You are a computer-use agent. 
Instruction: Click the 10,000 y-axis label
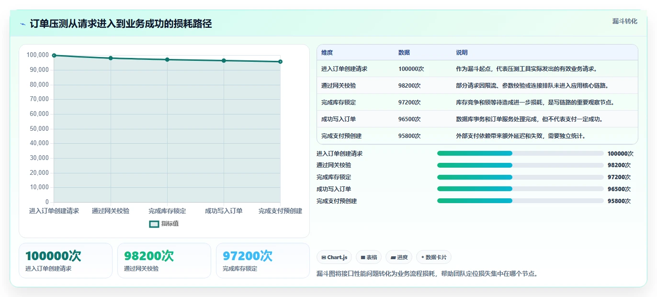coord(39,187)
